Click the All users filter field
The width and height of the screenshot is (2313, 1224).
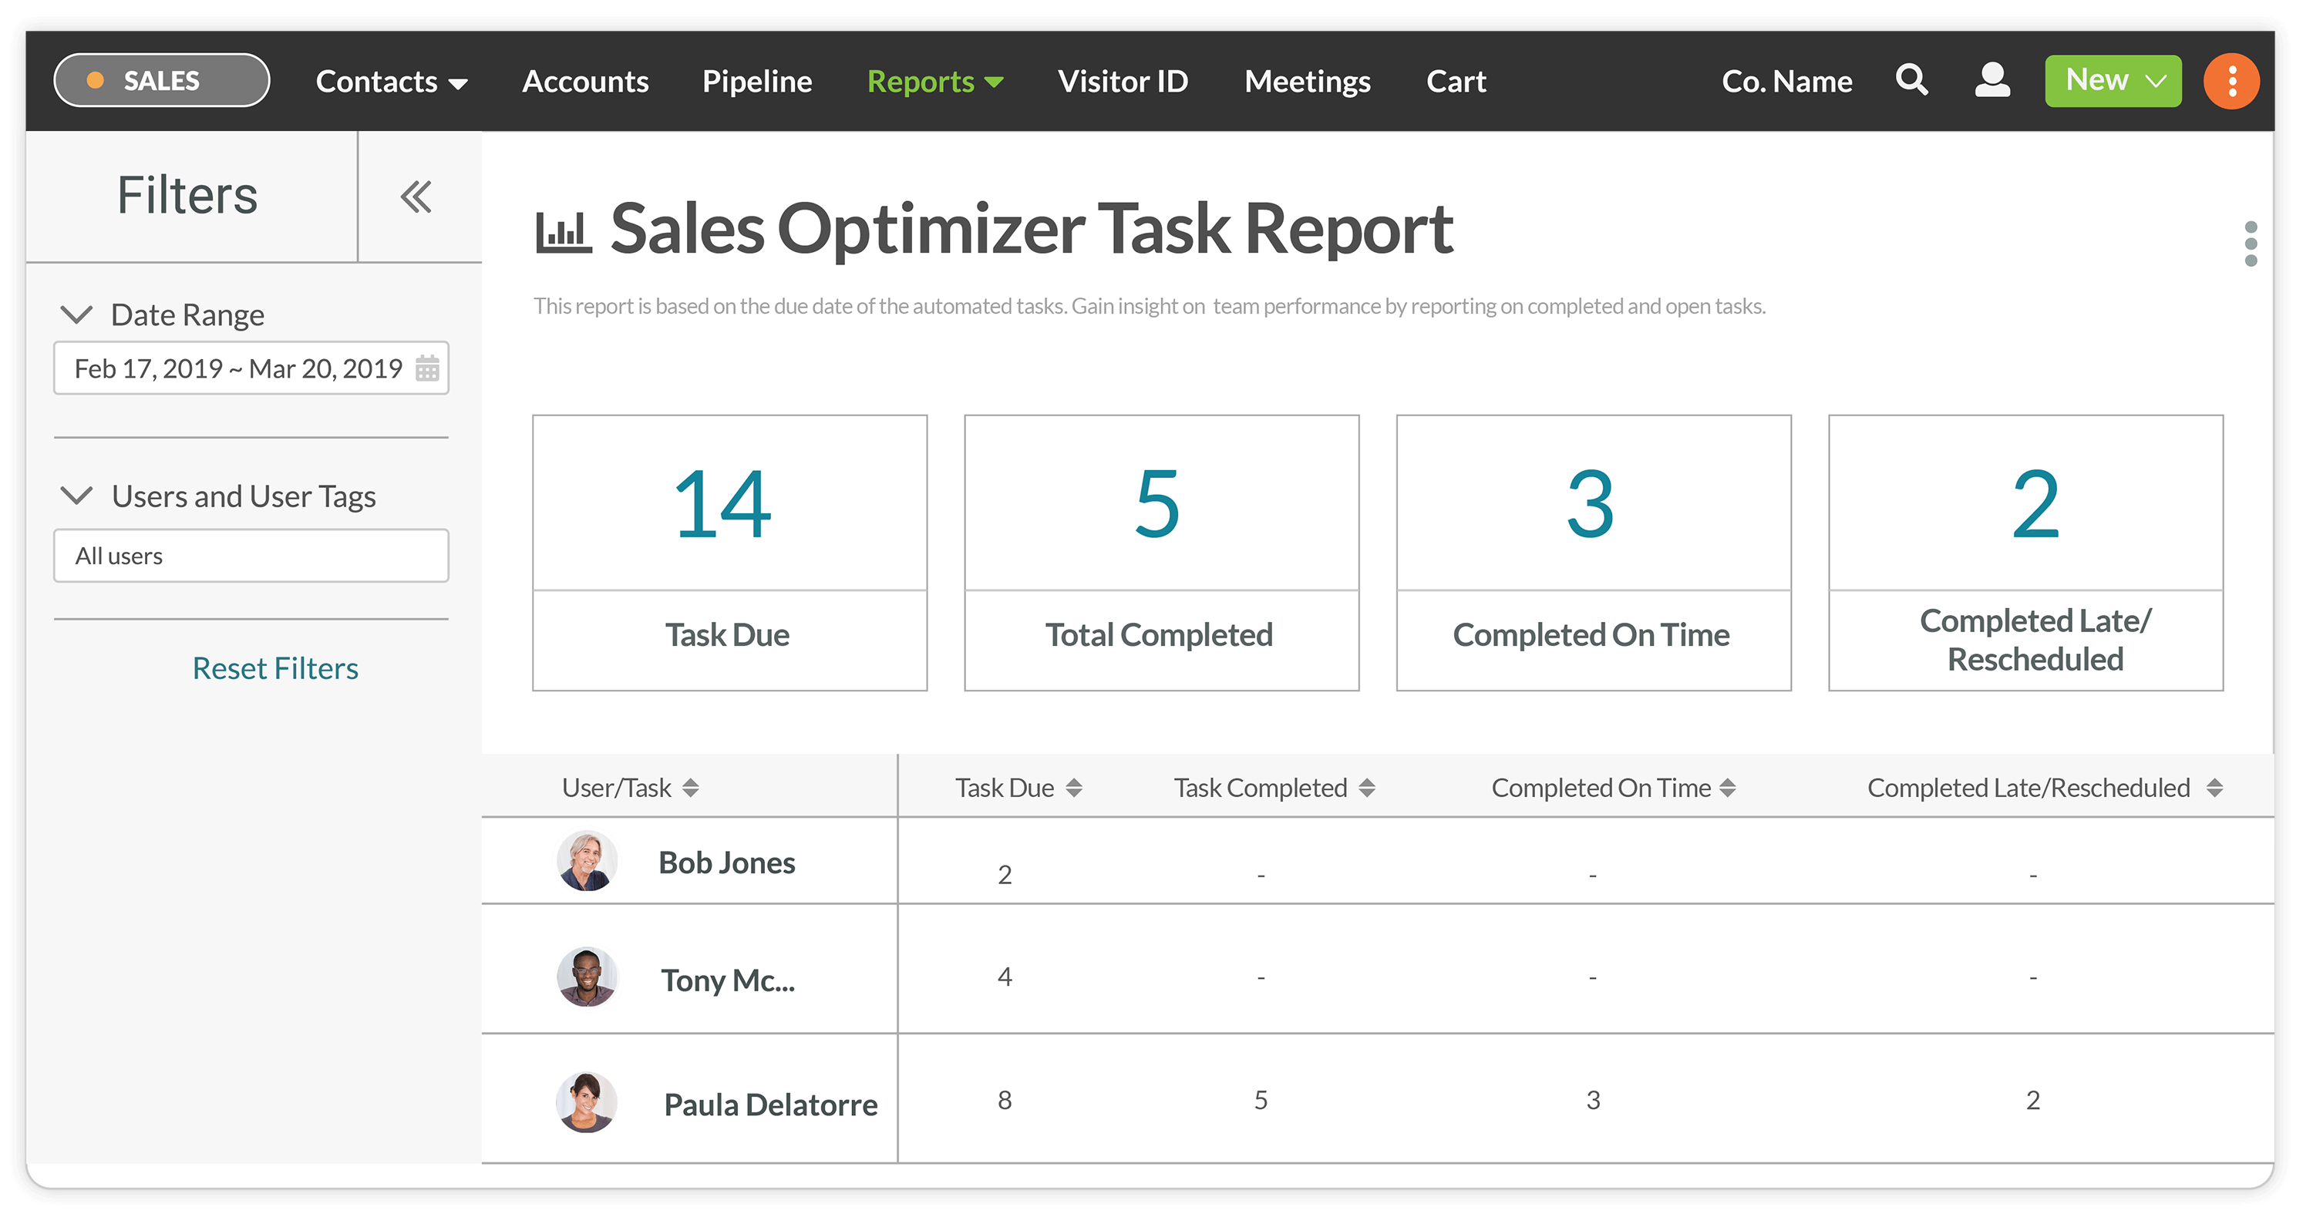coord(251,556)
